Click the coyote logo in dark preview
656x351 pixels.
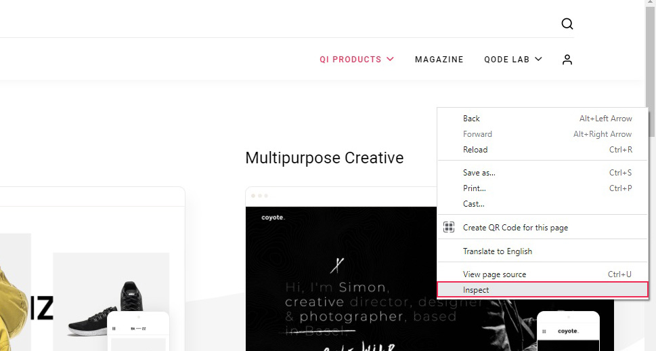(273, 218)
